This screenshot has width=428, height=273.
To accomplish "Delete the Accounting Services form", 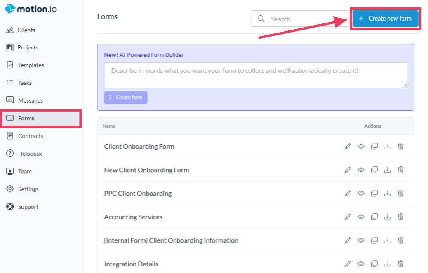I will pyautogui.click(x=400, y=217).
